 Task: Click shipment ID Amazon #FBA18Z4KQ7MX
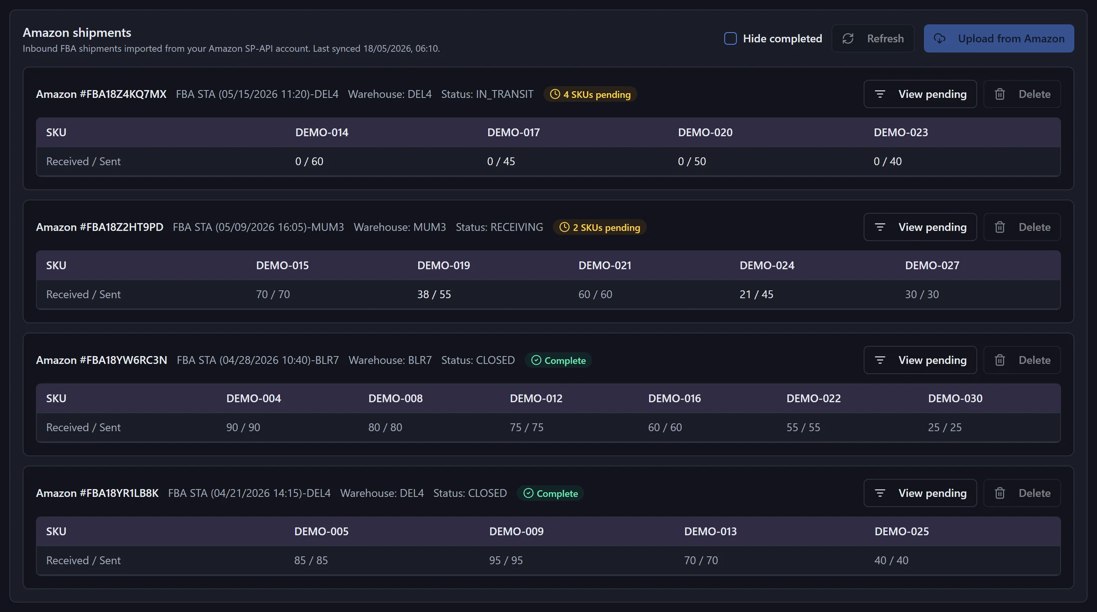pyautogui.click(x=101, y=94)
